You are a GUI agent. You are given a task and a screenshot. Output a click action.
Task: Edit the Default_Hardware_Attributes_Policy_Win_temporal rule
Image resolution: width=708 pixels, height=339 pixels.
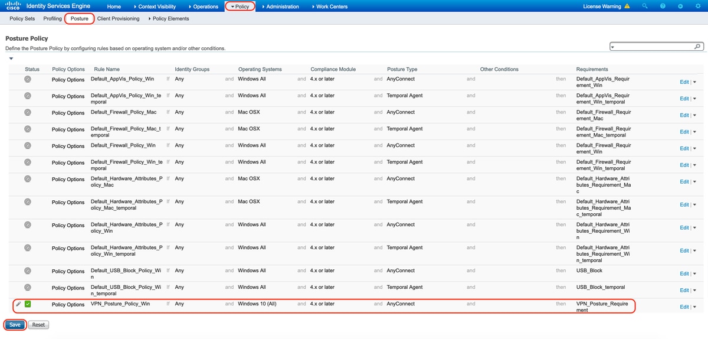tap(684, 250)
